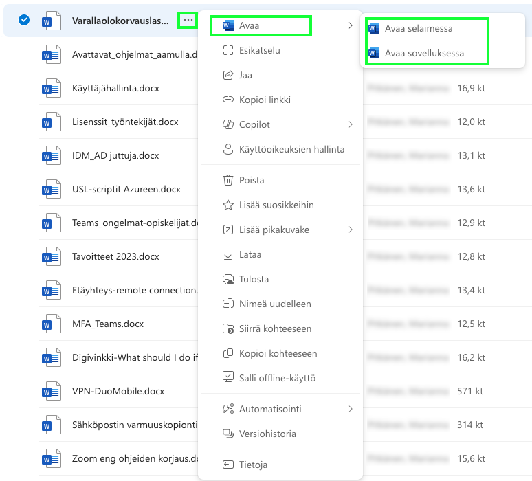Image resolution: width=532 pixels, height=481 pixels.
Task: Click the Lisää pikakuvake shortcut icon
Action: (x=228, y=230)
